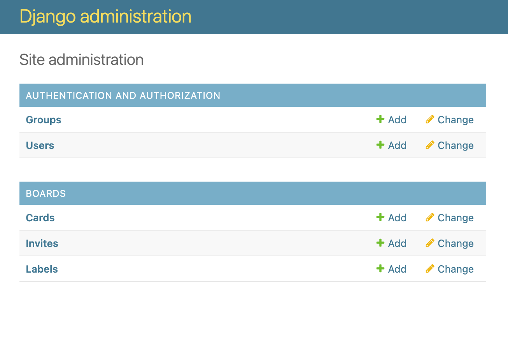Click the pencil icon next to Users
Viewport: 508px width, 343px height.
tap(429, 145)
